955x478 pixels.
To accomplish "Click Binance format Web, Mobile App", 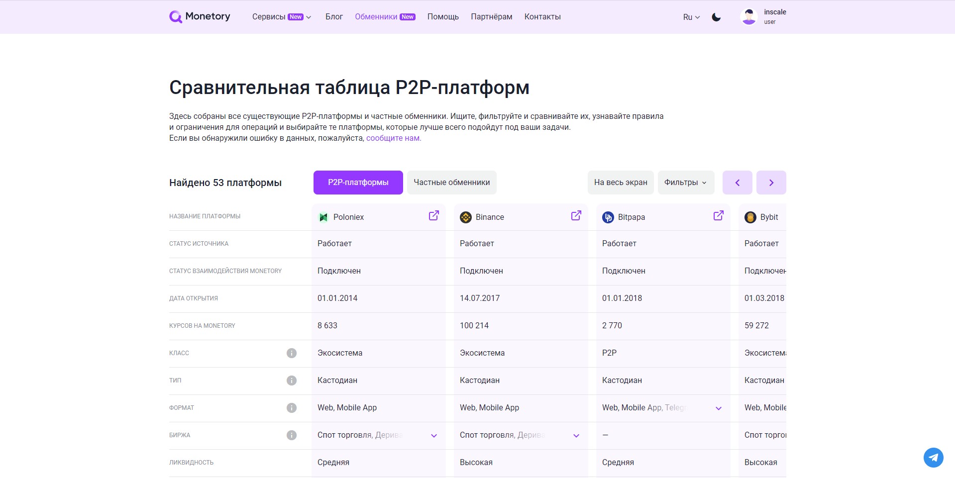I will [x=489, y=408].
